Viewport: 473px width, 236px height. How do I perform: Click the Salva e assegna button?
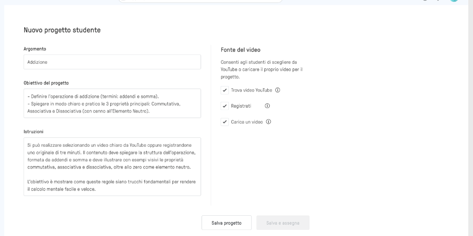[x=283, y=223]
